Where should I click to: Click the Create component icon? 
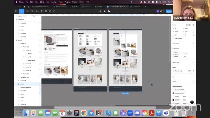[100, 11]
